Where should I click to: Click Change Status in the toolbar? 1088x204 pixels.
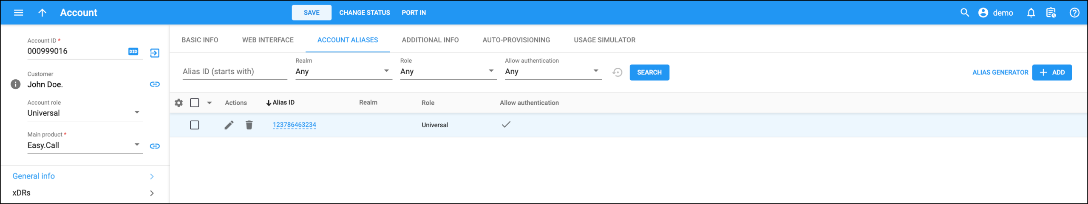point(364,13)
